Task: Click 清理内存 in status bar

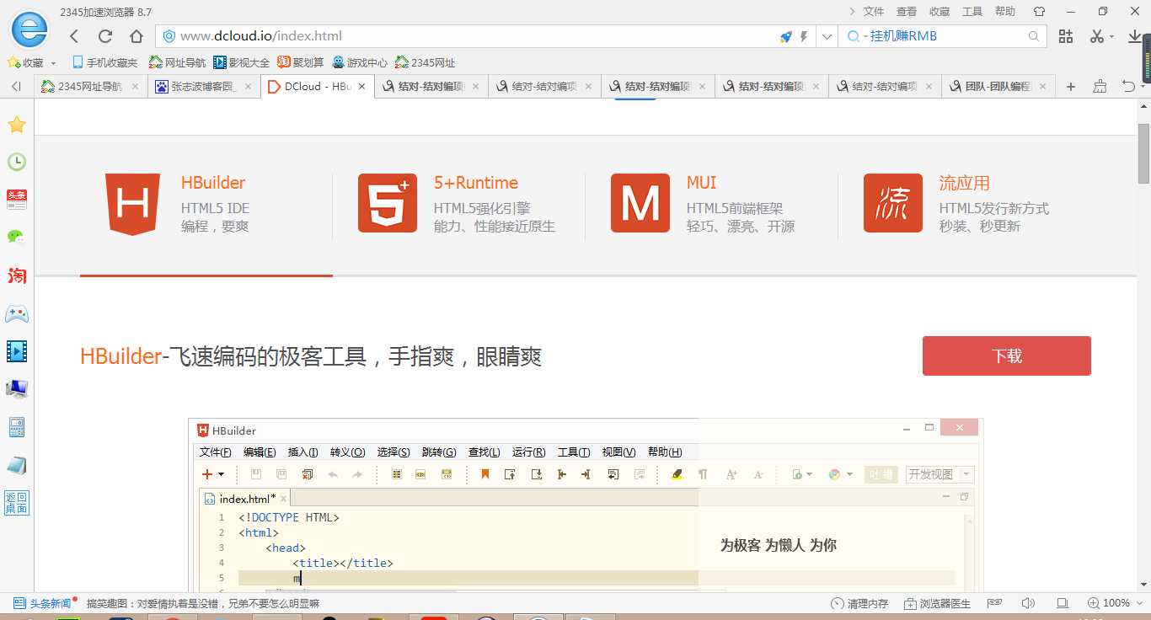Action: pyautogui.click(x=859, y=603)
